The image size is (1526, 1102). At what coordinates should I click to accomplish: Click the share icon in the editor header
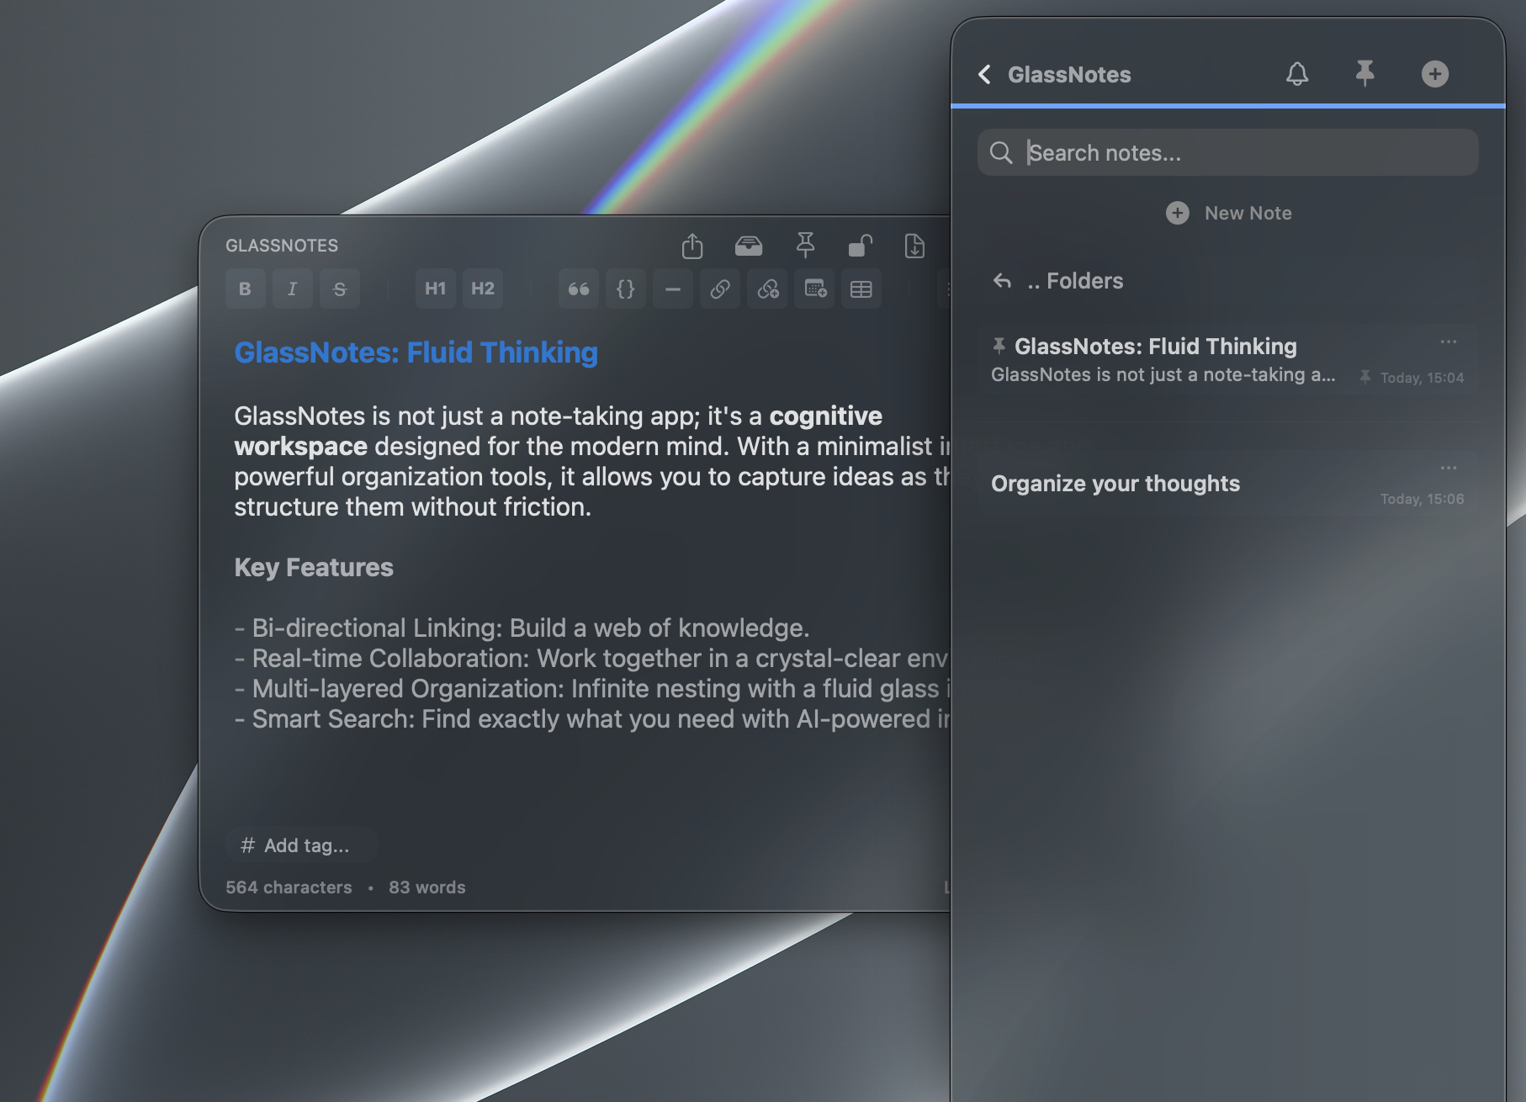tap(691, 246)
